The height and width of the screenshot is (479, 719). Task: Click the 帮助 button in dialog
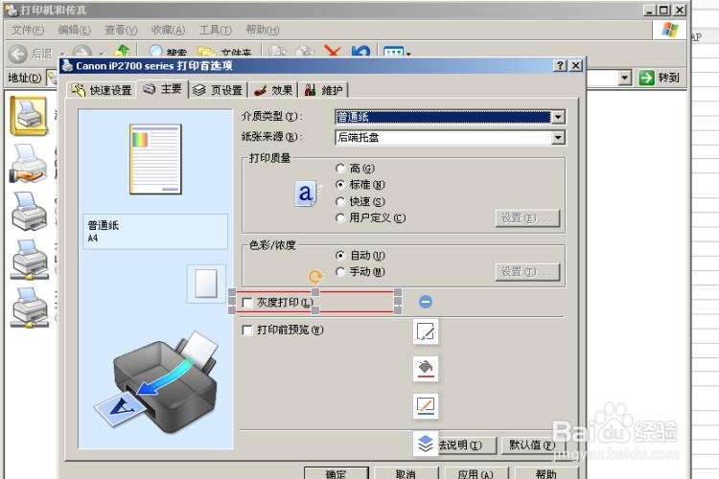point(545,473)
